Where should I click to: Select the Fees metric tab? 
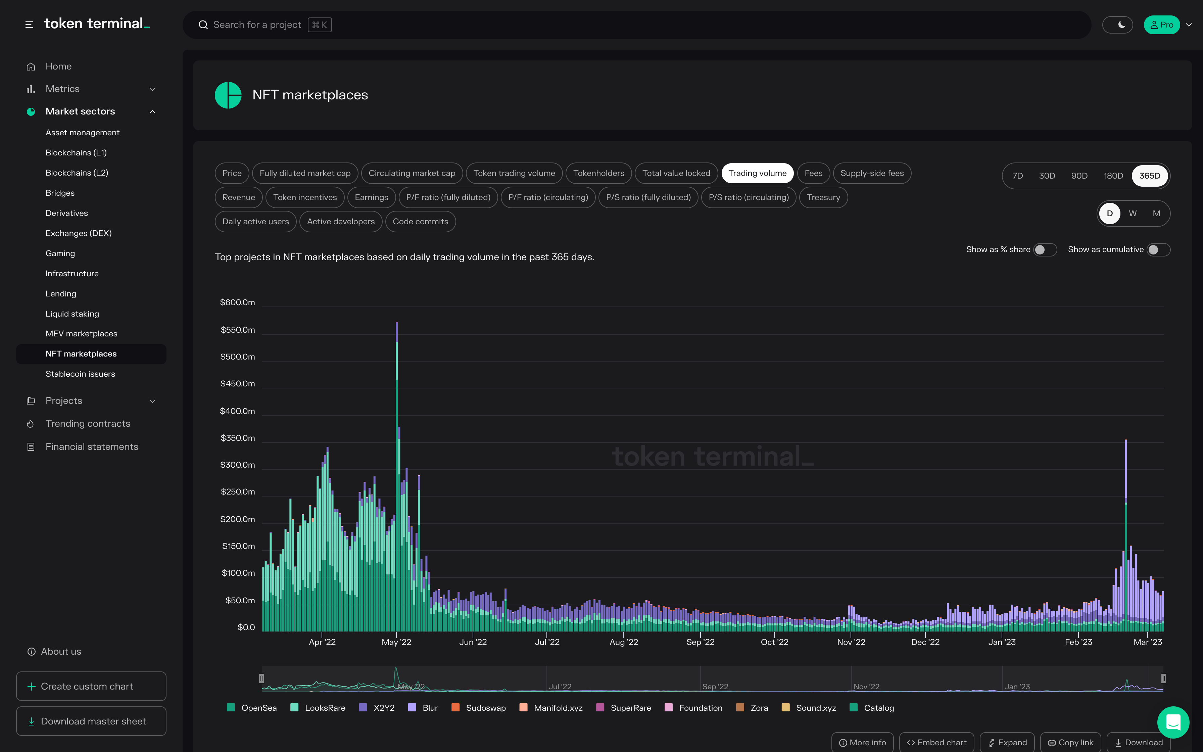(813, 173)
